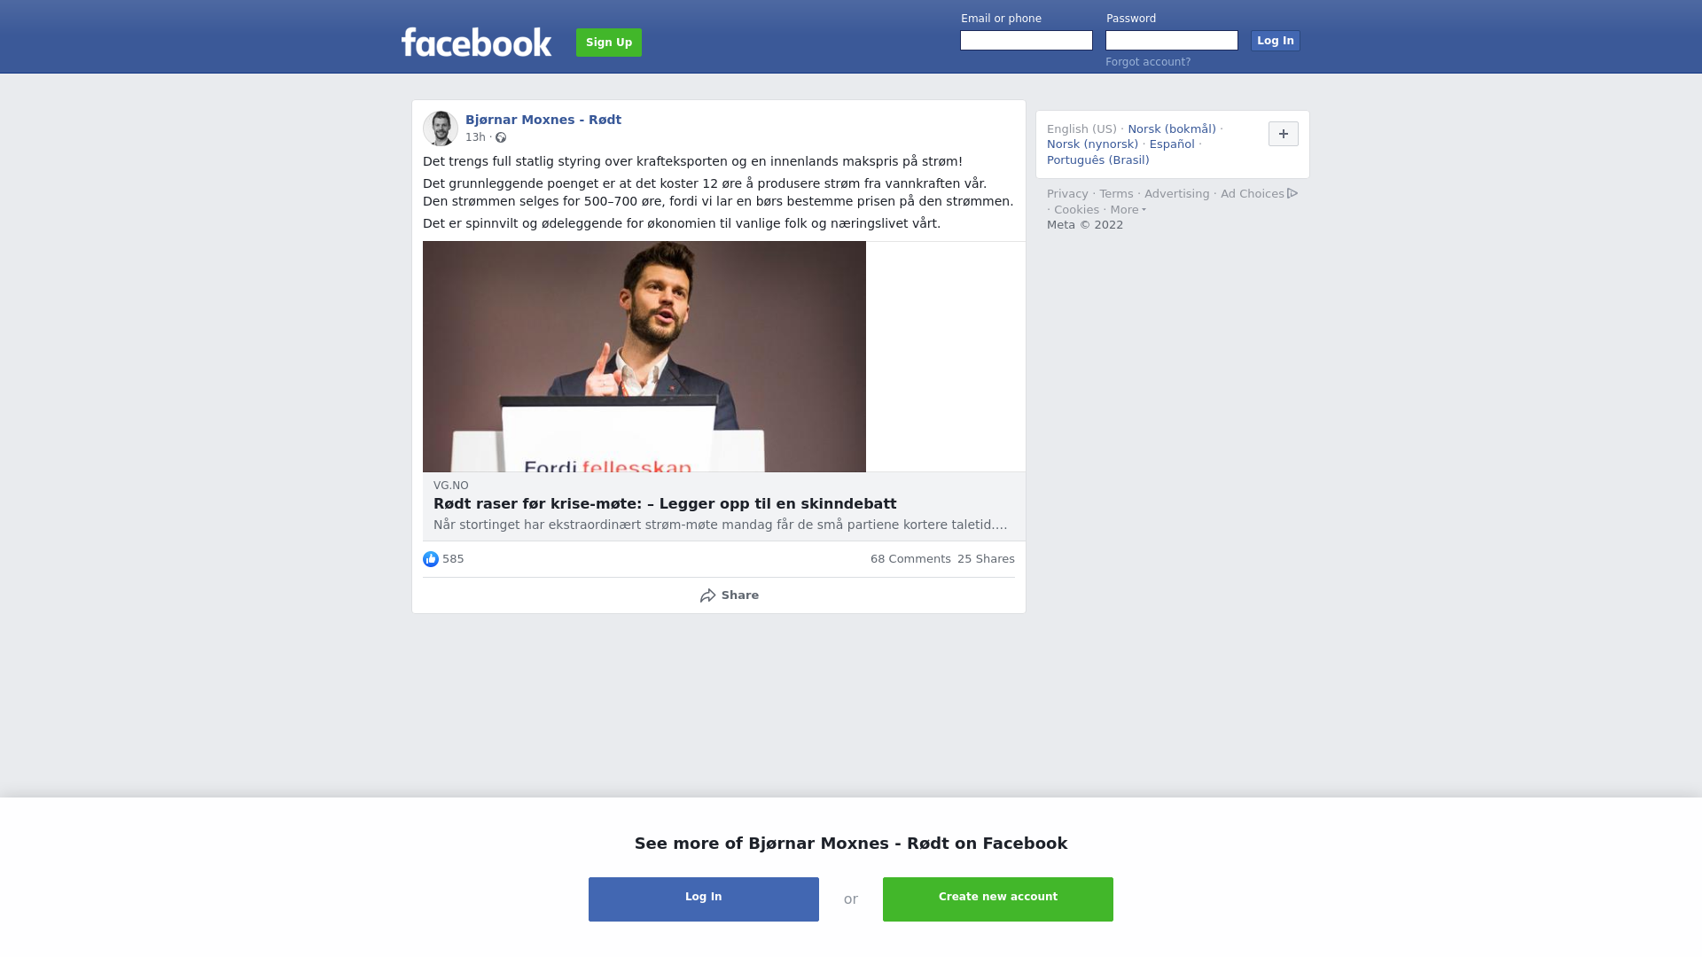1702x957 pixels.
Task: Click the Share arrow icon
Action: pos(707,595)
